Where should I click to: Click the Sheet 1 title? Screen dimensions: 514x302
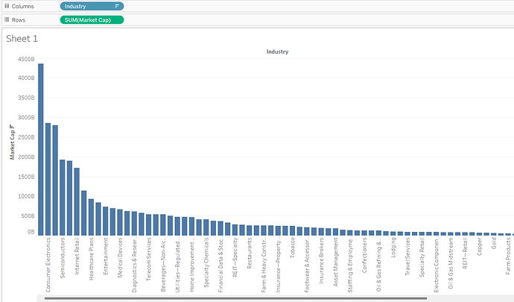tap(21, 39)
